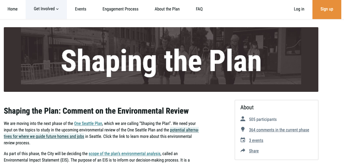Open the 3 events link

pyautogui.click(x=256, y=141)
